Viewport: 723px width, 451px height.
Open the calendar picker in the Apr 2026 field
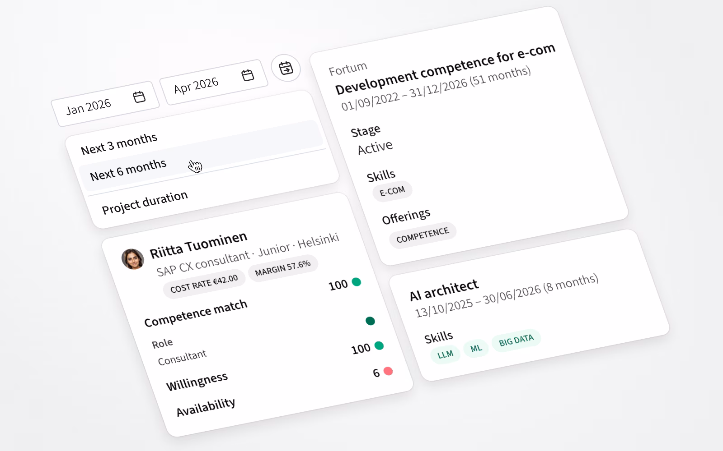click(247, 74)
